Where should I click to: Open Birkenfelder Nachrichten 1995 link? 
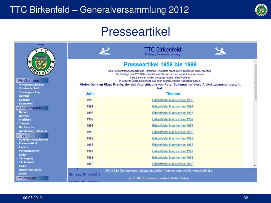(x=173, y=100)
